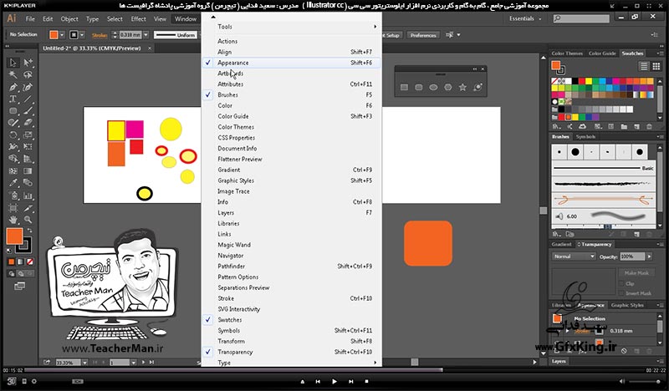Viewport: 669px width, 391px height.
Task: Open the opacity slider arrow
Action: 650,256
